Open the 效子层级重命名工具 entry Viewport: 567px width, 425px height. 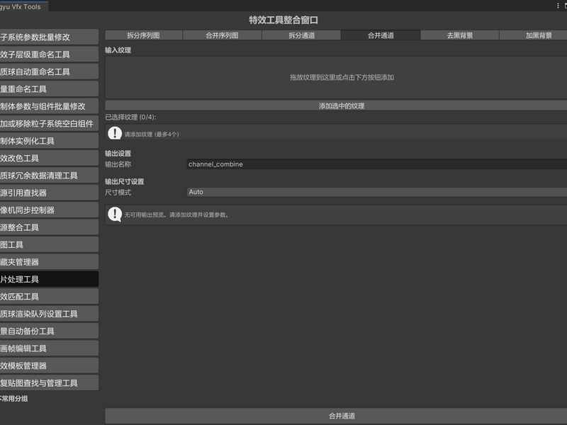[49, 55]
